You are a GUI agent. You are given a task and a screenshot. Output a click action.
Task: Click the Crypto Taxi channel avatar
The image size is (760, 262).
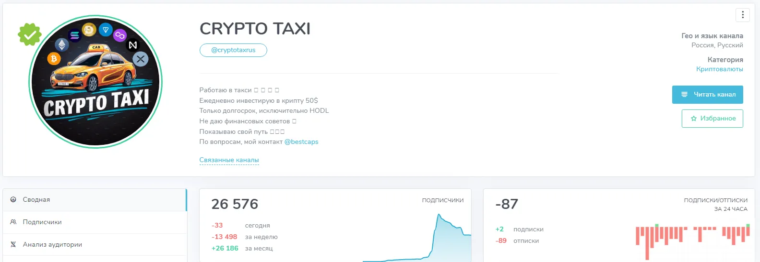[95, 81]
